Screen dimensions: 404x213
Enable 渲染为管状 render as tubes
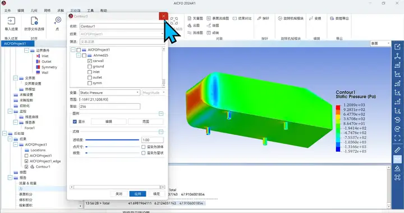144,153
